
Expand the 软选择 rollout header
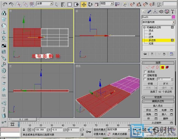coord(158,97)
